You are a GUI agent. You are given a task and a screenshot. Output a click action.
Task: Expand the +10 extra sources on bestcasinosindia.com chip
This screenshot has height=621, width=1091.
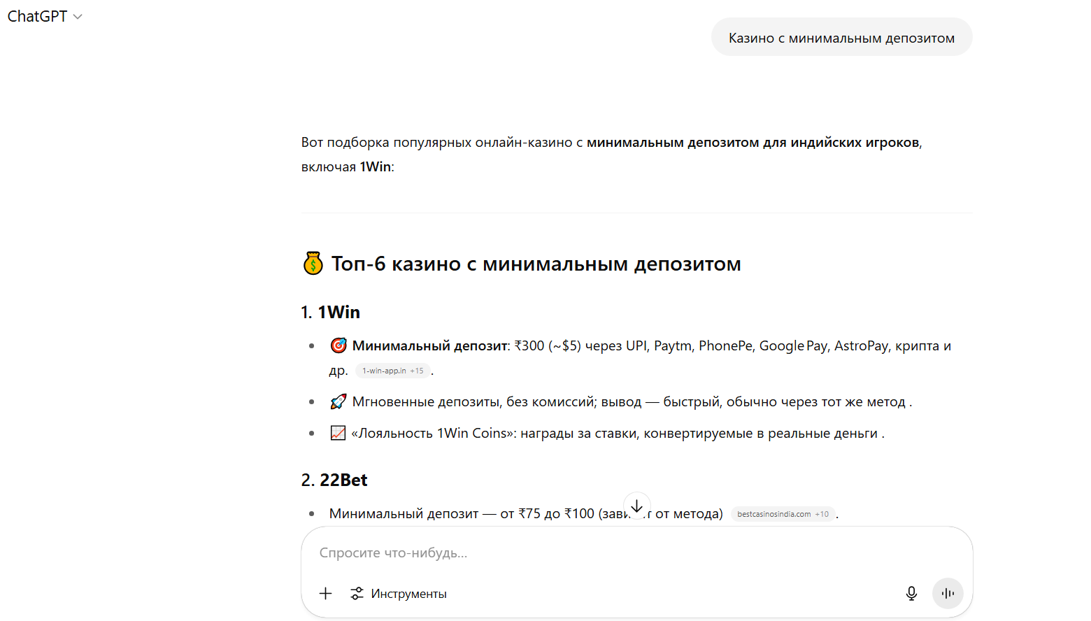pos(824,513)
